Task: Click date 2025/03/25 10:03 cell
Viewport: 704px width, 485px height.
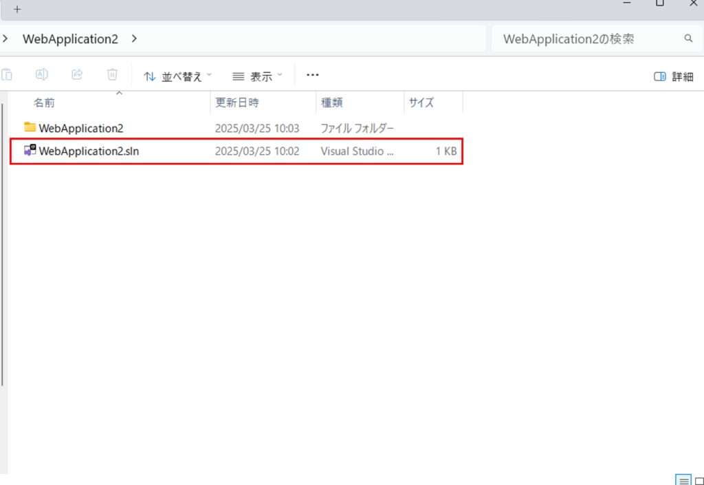Action: coord(257,129)
